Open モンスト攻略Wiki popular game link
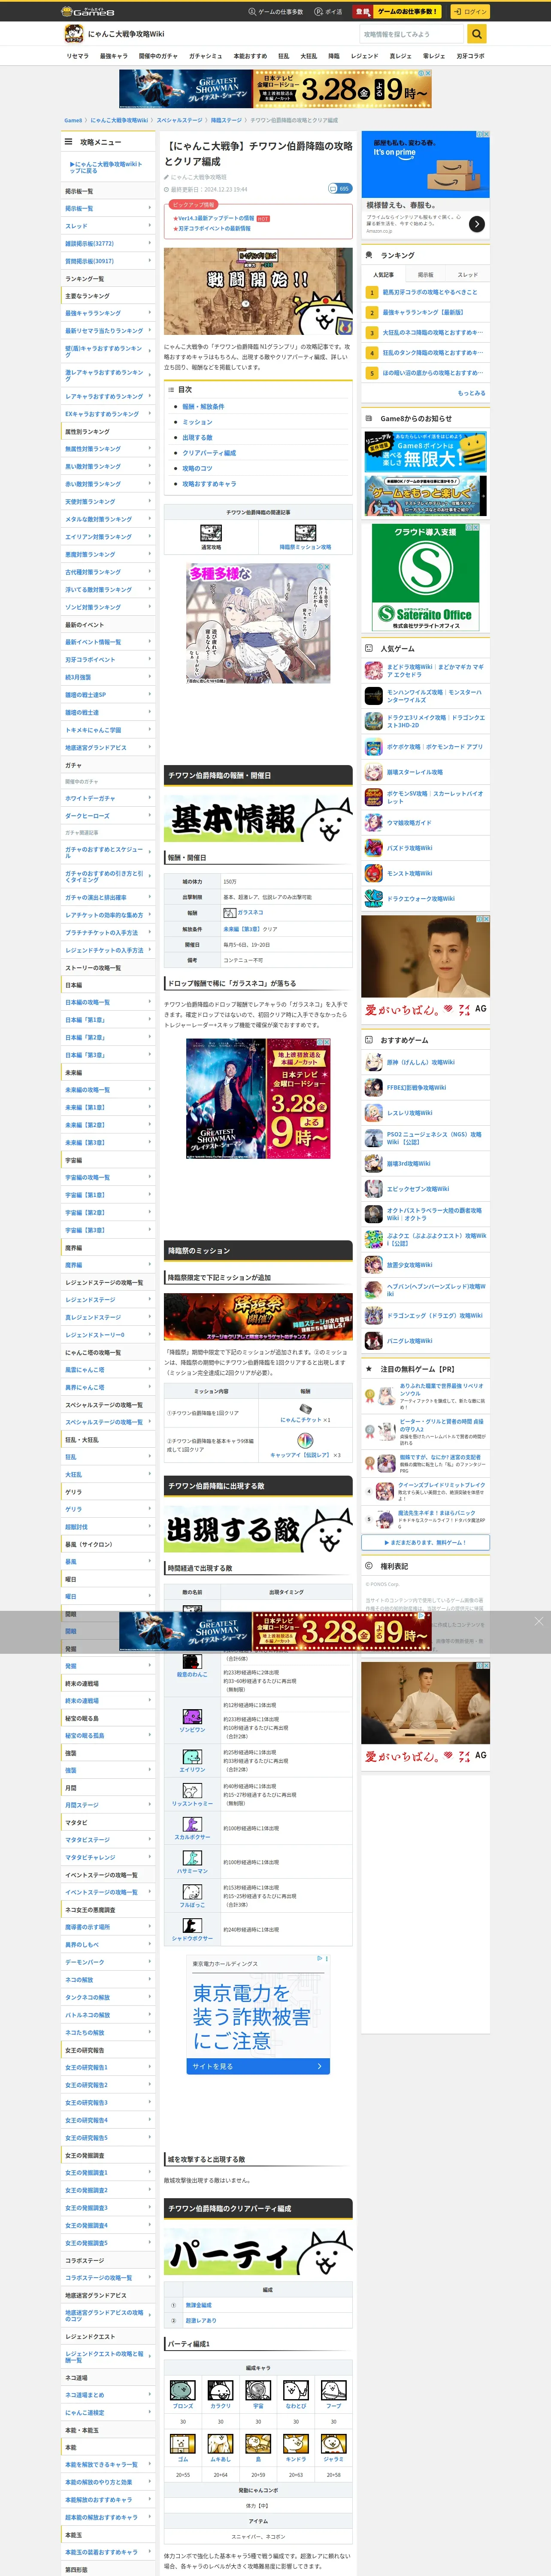Screen dimensions: 551x2576 [409, 873]
